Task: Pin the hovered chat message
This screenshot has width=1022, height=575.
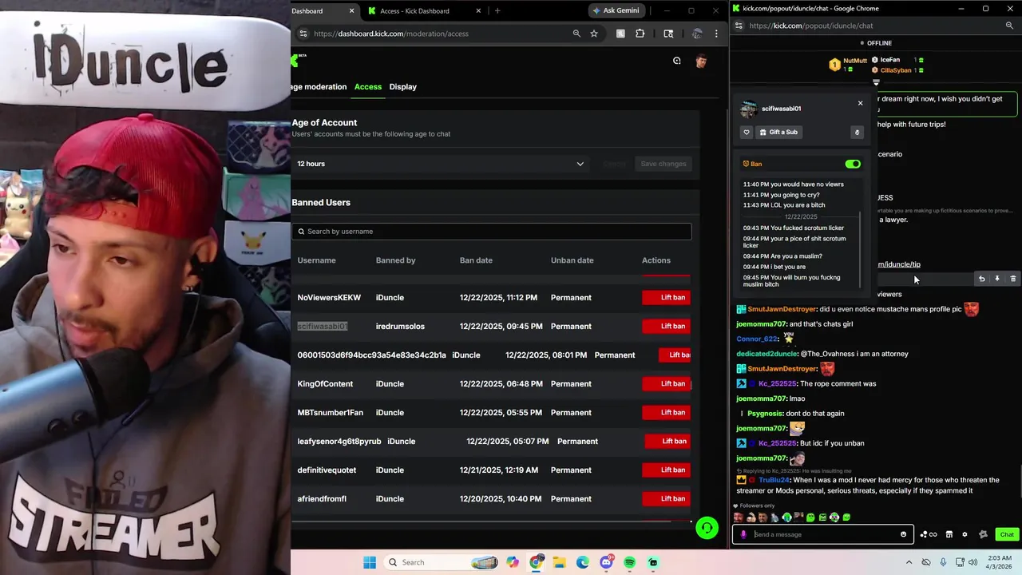Action: [997, 279]
